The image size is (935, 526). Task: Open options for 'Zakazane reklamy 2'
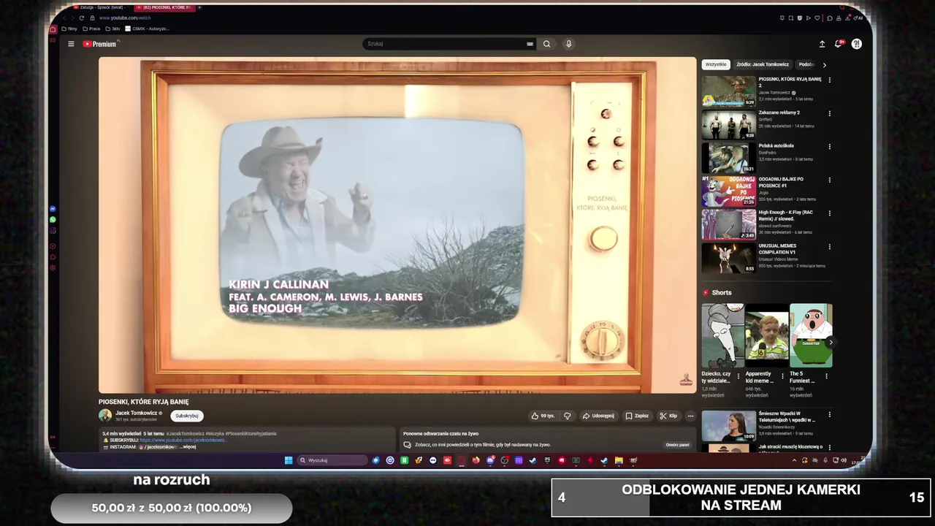[829, 113]
